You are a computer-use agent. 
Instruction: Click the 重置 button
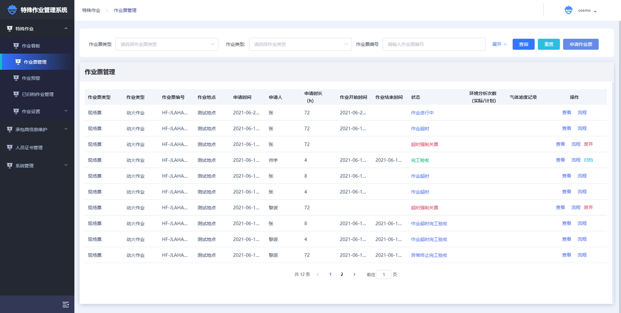[549, 44]
